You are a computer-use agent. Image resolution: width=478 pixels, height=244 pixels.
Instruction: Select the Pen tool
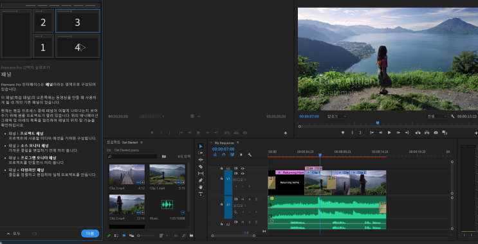(x=201, y=180)
